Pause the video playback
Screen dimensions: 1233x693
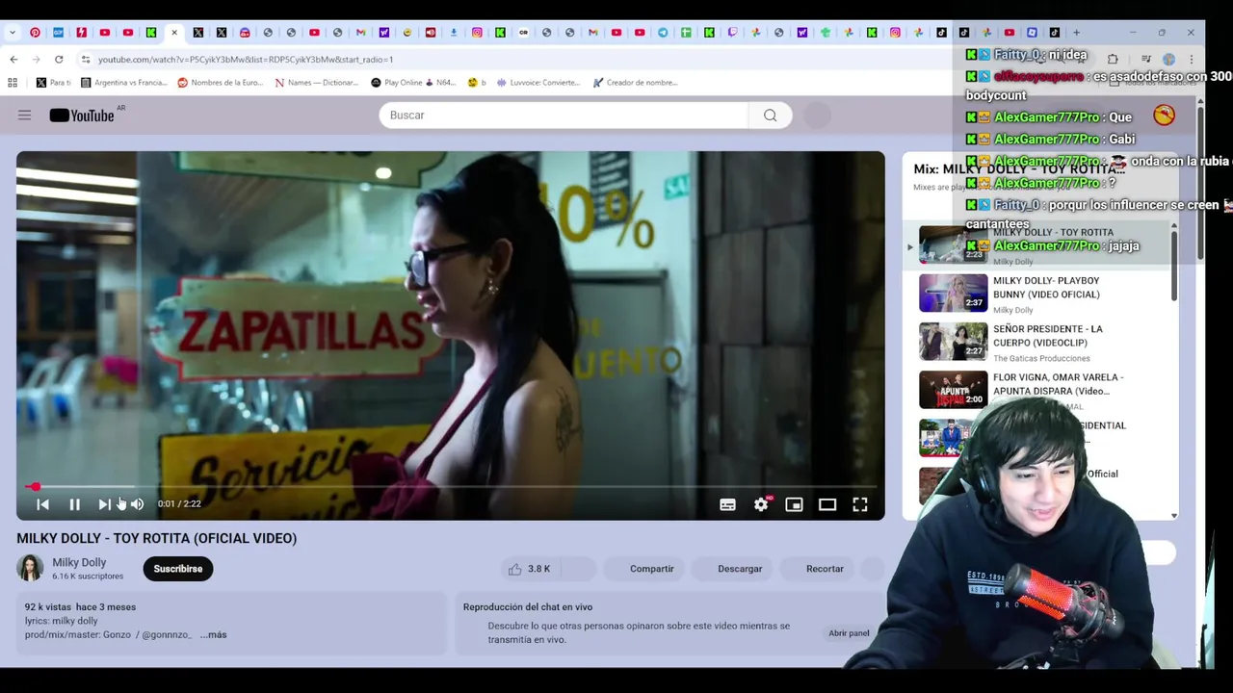74,504
